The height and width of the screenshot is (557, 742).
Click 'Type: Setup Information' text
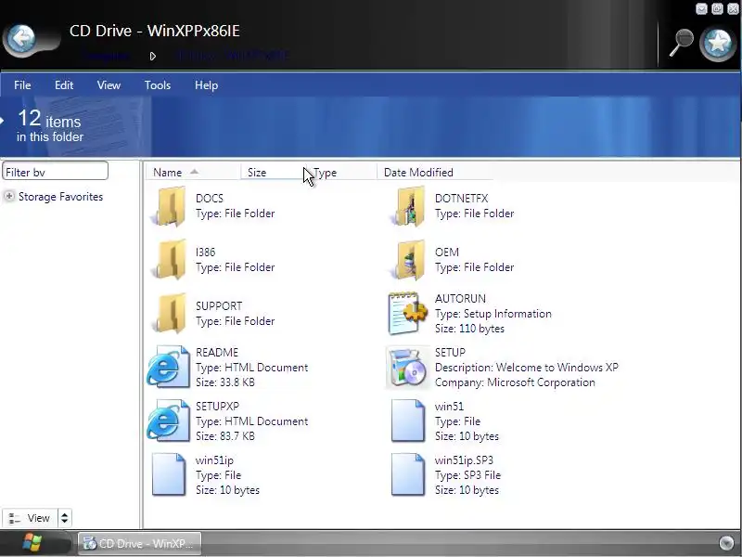pos(493,314)
